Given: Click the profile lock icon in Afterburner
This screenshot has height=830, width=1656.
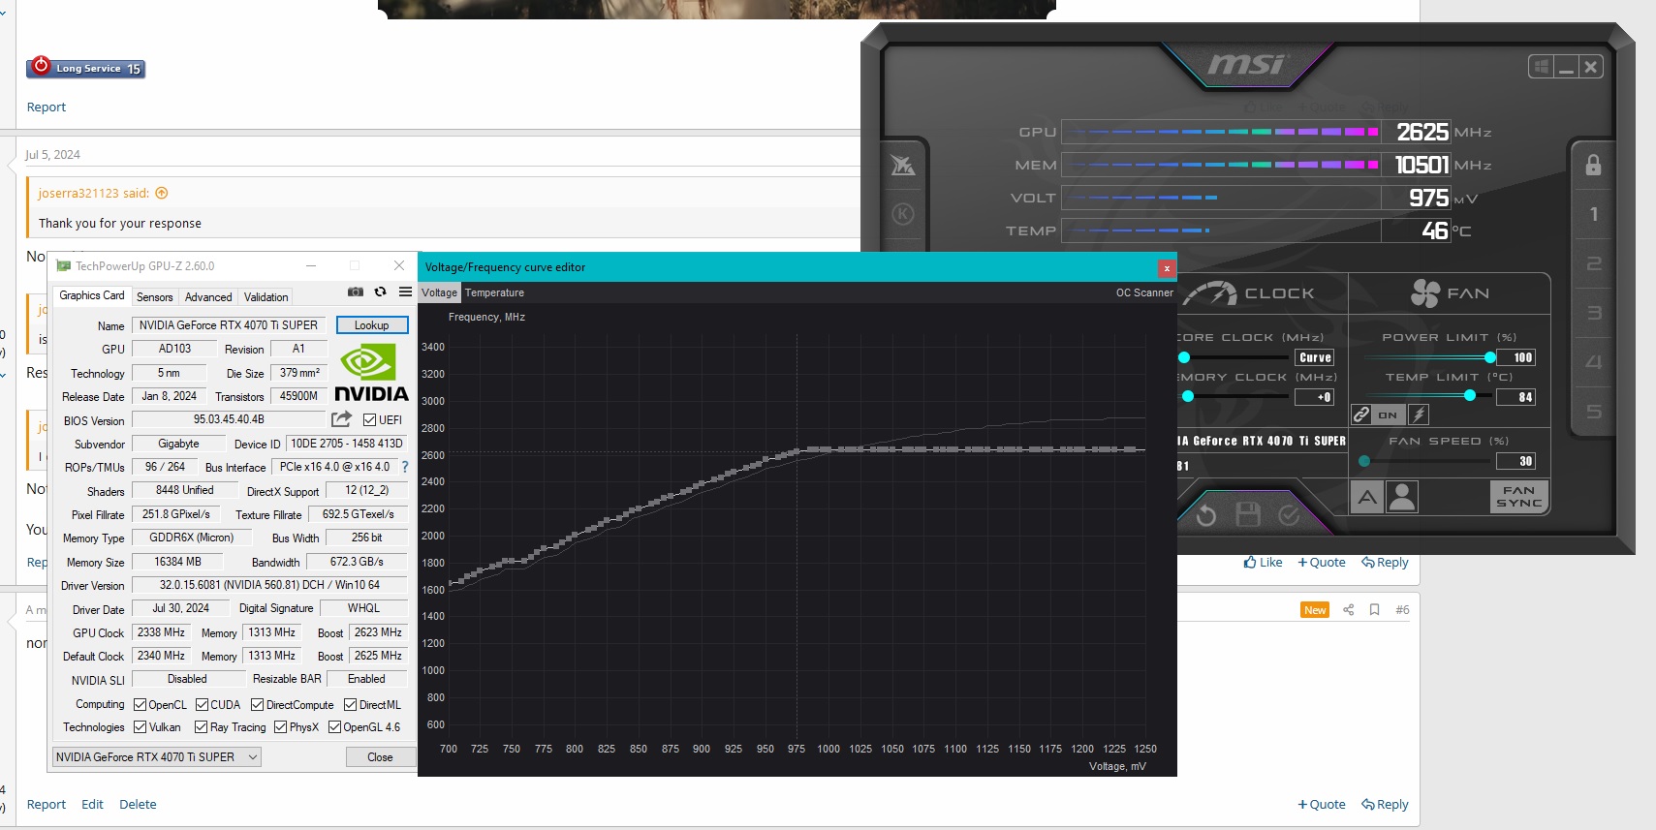Looking at the screenshot, I should (x=1593, y=165).
